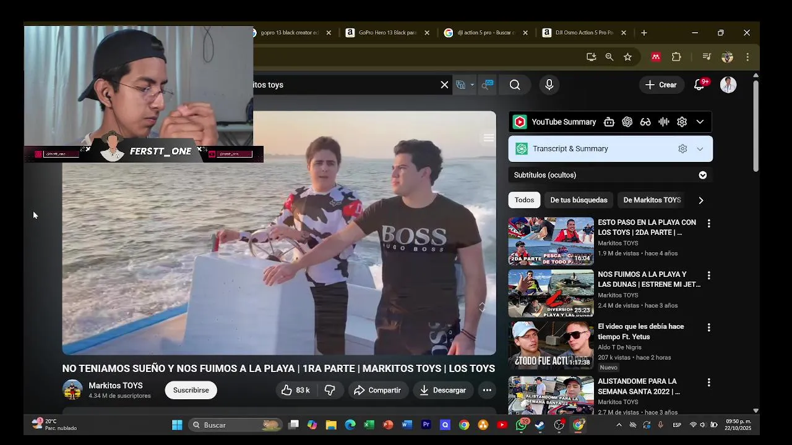Open Chrome zoom magnifier in address bar

[x=609, y=57]
